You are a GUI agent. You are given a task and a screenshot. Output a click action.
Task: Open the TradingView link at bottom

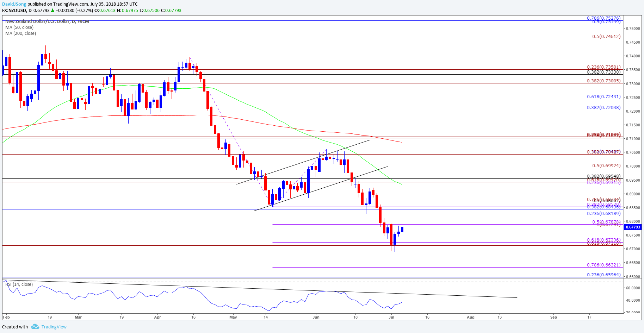click(x=54, y=327)
